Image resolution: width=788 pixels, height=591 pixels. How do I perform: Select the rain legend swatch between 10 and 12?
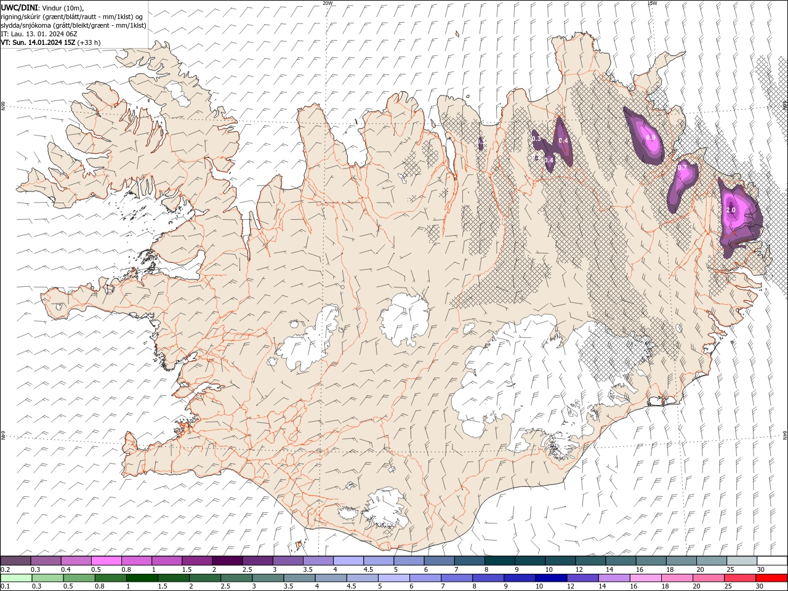tap(552, 578)
